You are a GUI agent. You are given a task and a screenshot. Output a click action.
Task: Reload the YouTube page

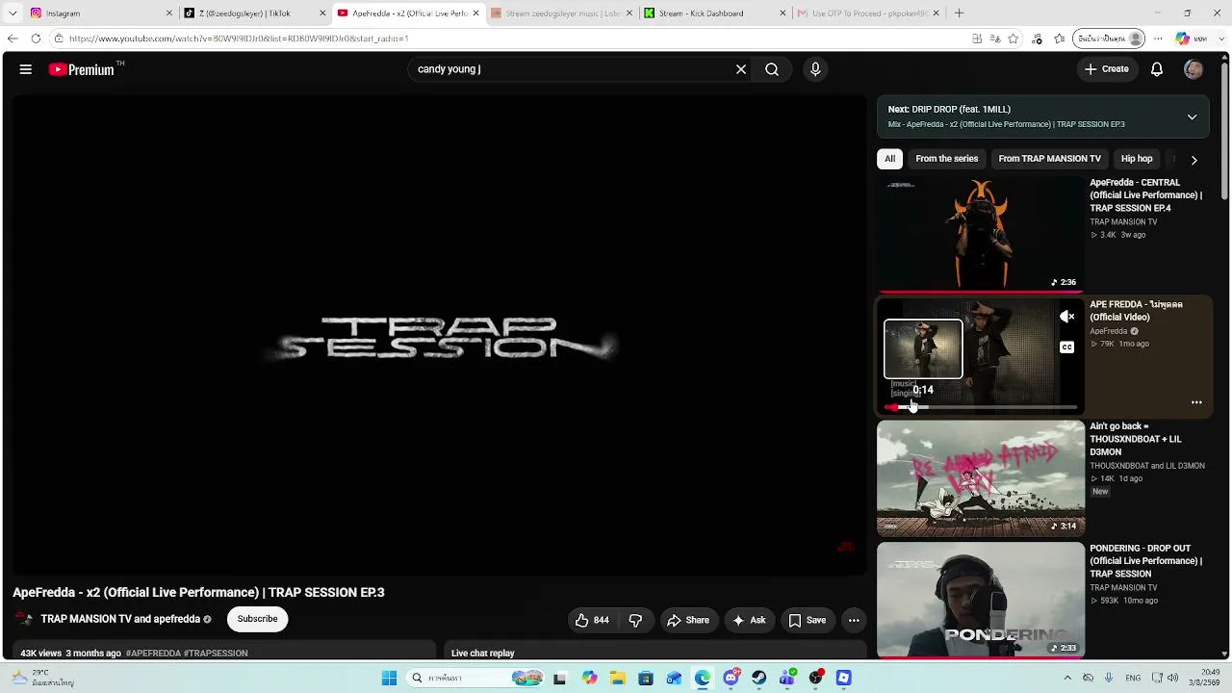[x=36, y=38]
